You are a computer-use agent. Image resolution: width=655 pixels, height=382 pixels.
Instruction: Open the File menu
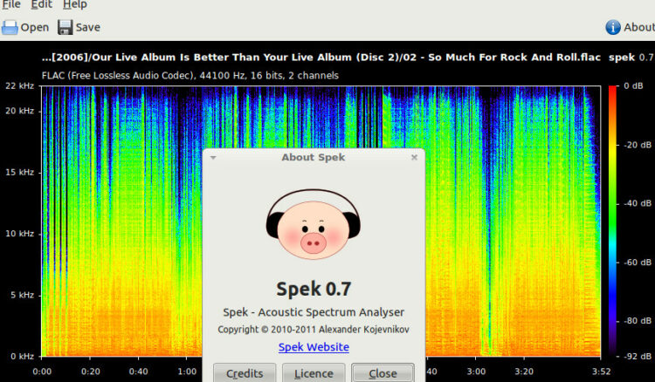(x=10, y=4)
